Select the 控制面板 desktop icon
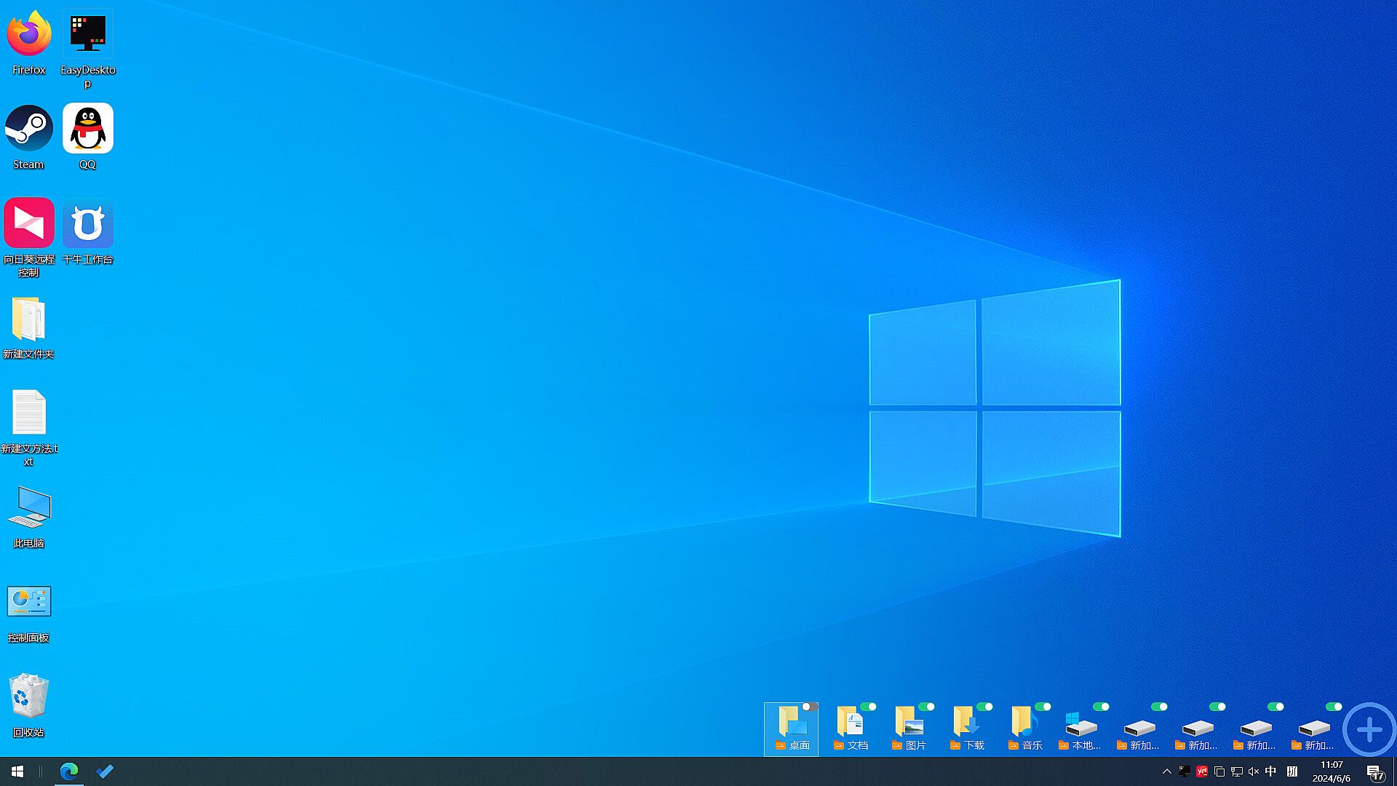Viewport: 1397px width, 786px height. (29, 602)
